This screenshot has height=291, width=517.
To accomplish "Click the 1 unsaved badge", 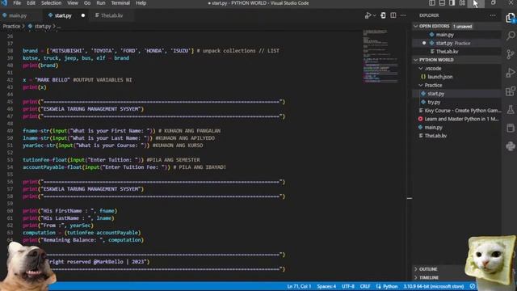I will (x=462, y=27).
